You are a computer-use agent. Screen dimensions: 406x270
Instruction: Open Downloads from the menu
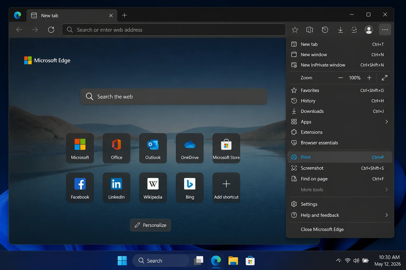coord(340,111)
